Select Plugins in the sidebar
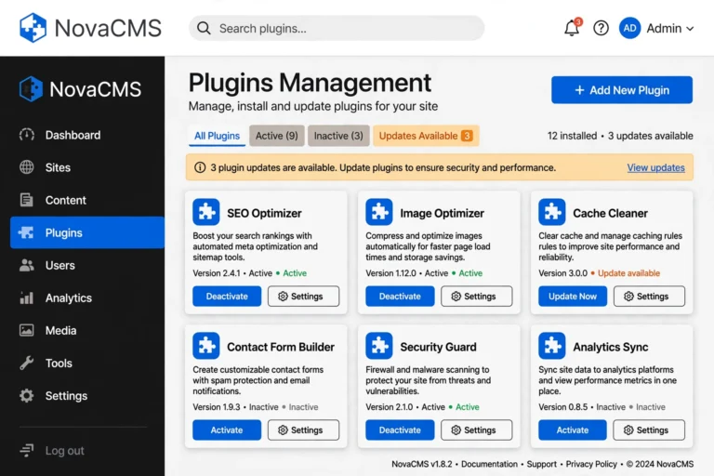Image resolution: width=714 pixels, height=476 pixels. (87, 232)
